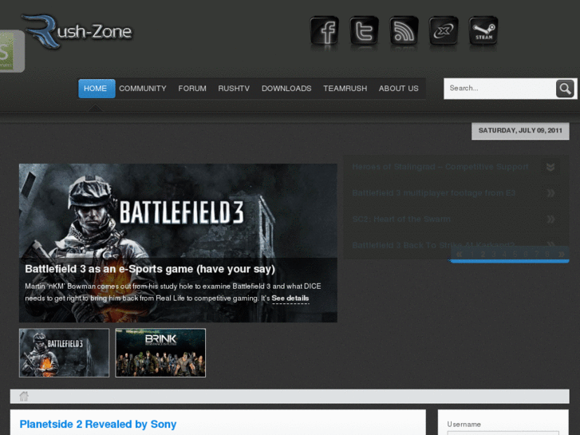The image size is (580, 435).
Task: Select the HOME menu item
Action: [x=97, y=89]
